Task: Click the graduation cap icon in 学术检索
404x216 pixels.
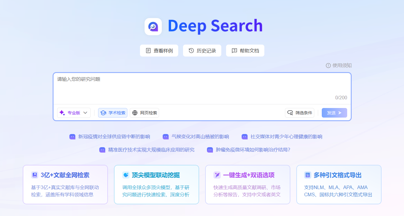Action: (x=103, y=113)
